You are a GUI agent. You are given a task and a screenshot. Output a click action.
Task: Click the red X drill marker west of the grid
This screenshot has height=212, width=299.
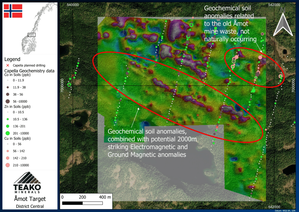click(73, 76)
